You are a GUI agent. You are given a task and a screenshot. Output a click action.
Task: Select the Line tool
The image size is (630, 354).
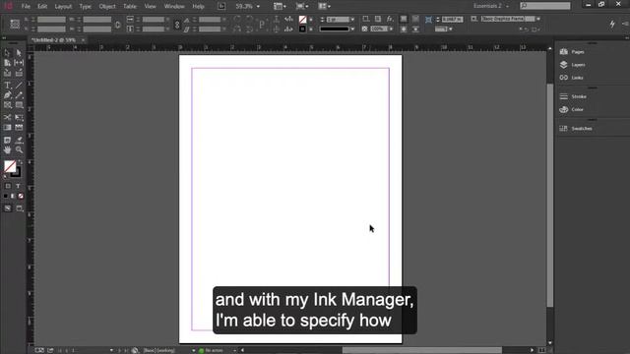[x=19, y=86]
